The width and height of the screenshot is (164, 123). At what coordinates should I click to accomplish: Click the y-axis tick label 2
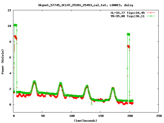pos(10,89)
